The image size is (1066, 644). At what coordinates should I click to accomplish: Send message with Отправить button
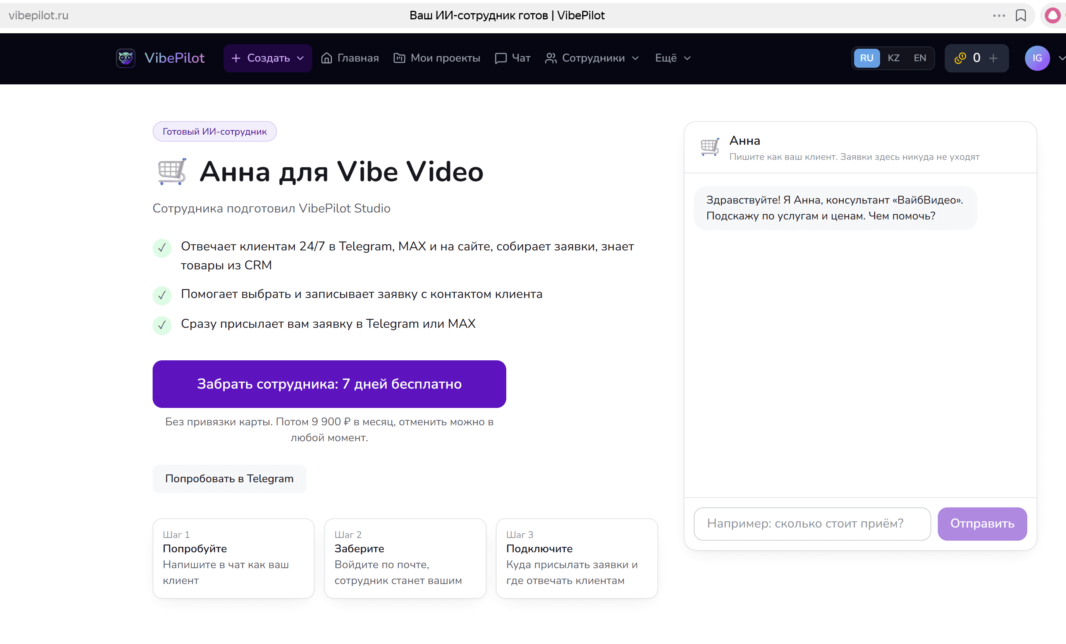[982, 524]
